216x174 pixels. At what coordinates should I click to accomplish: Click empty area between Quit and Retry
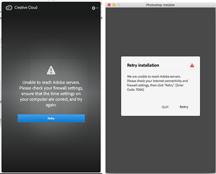(174, 107)
